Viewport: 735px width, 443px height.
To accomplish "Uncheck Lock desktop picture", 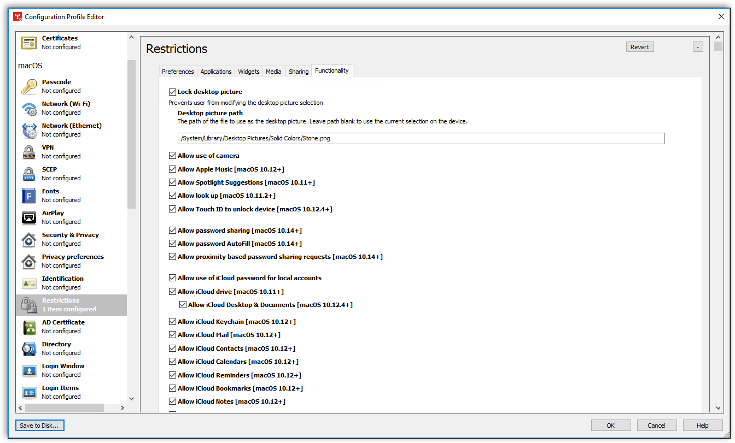I will (x=172, y=92).
